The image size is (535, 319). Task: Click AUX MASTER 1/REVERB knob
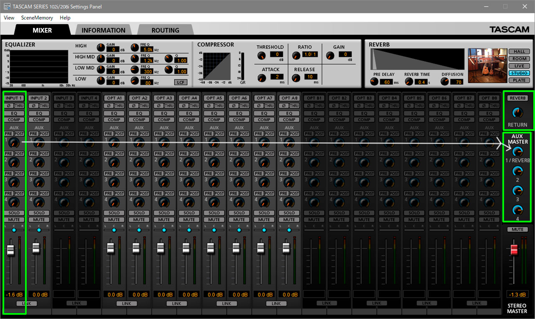coord(517,152)
